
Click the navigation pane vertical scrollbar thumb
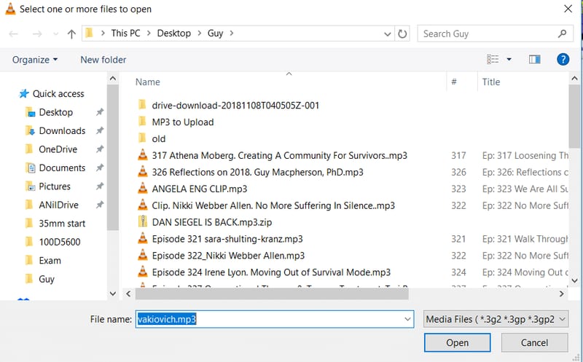tap(113, 157)
